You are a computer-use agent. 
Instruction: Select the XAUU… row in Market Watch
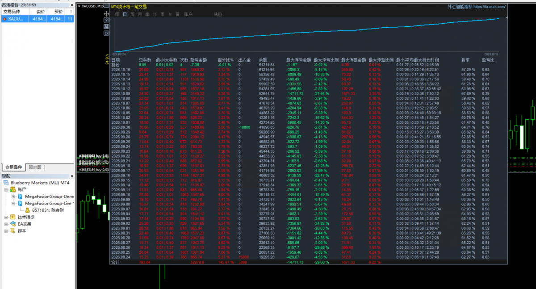37,19
